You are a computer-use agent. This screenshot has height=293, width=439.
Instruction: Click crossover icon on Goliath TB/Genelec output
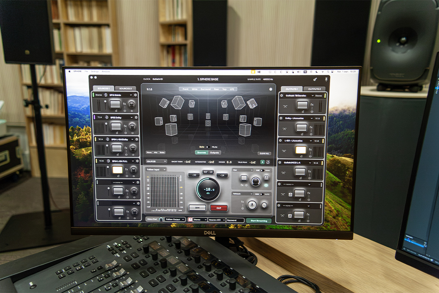point(285,107)
